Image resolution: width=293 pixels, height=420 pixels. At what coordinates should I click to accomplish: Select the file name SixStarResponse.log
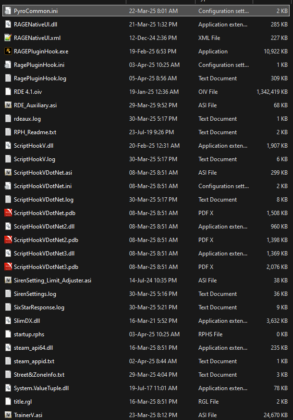click(39, 307)
